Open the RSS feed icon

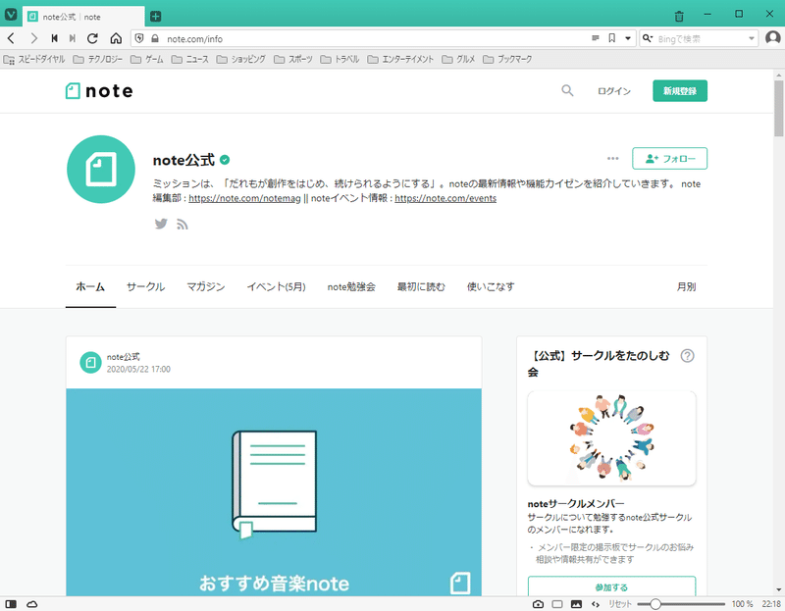(x=183, y=225)
